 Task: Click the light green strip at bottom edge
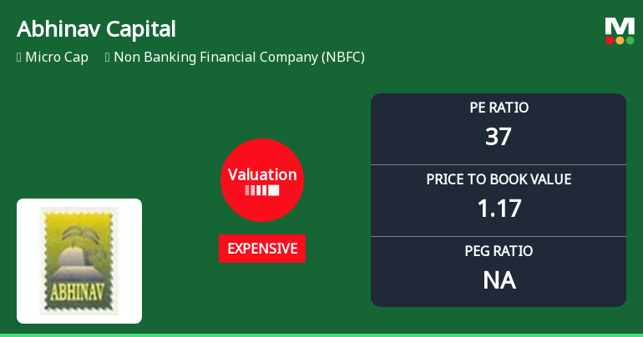321,334
